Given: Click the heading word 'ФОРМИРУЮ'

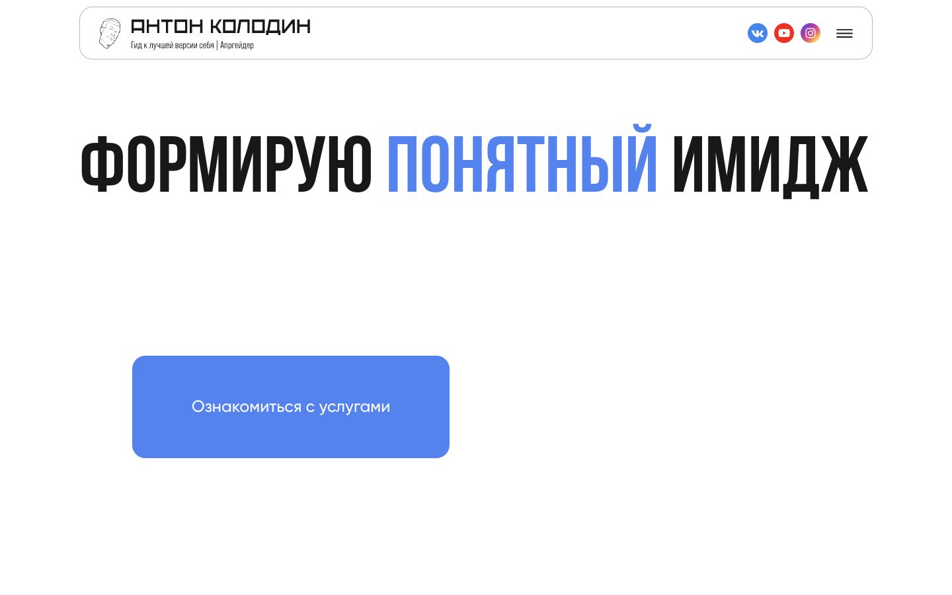Looking at the screenshot, I should 226,165.
